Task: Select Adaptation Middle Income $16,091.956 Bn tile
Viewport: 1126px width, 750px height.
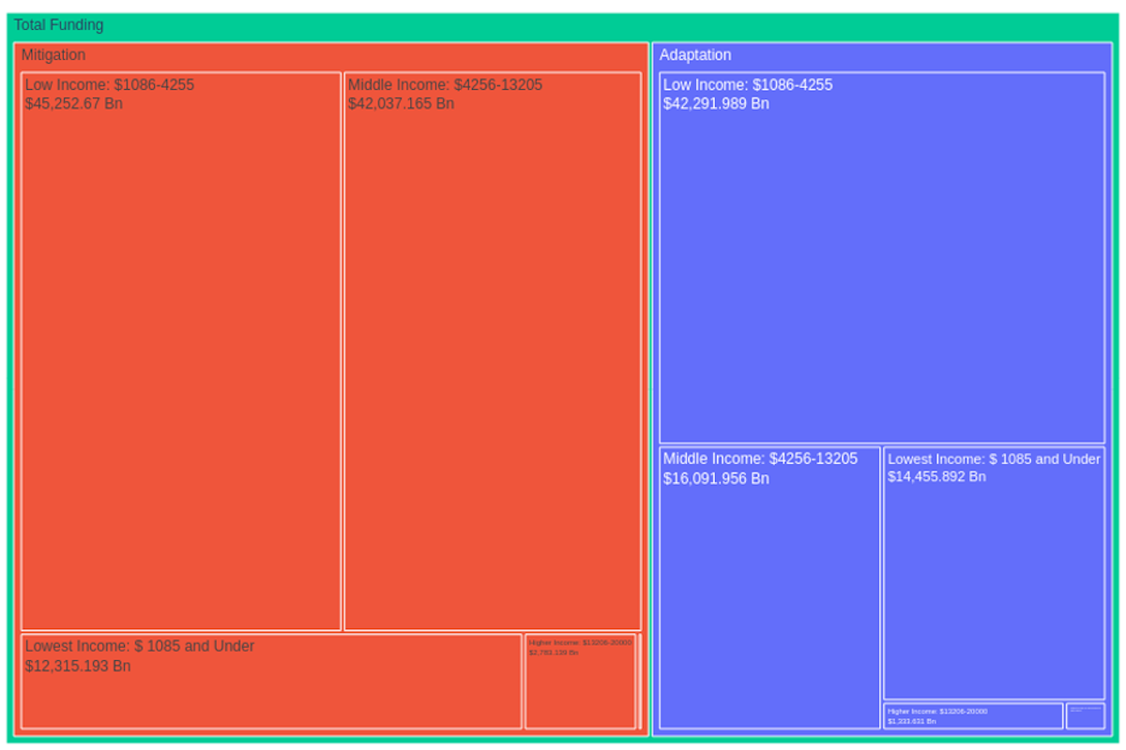Action: 769,588
